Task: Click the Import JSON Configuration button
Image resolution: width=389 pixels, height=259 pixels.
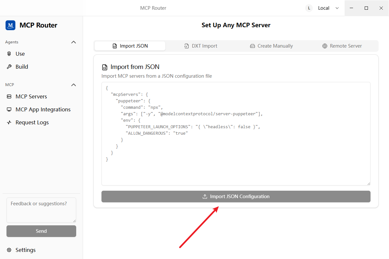Action: 236,197
